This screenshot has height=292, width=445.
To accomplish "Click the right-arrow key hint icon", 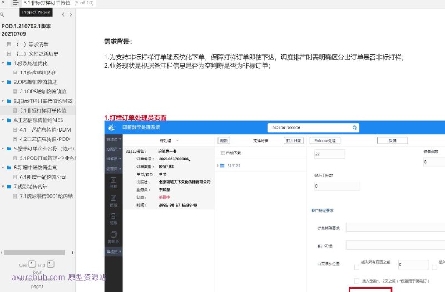I will coord(51,264).
